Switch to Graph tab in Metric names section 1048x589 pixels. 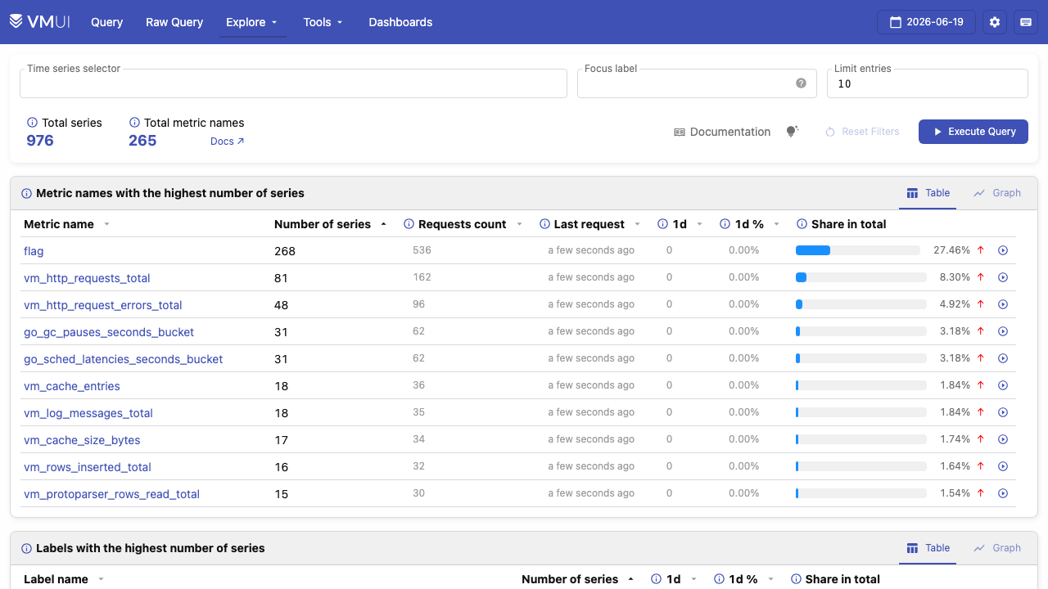click(996, 193)
